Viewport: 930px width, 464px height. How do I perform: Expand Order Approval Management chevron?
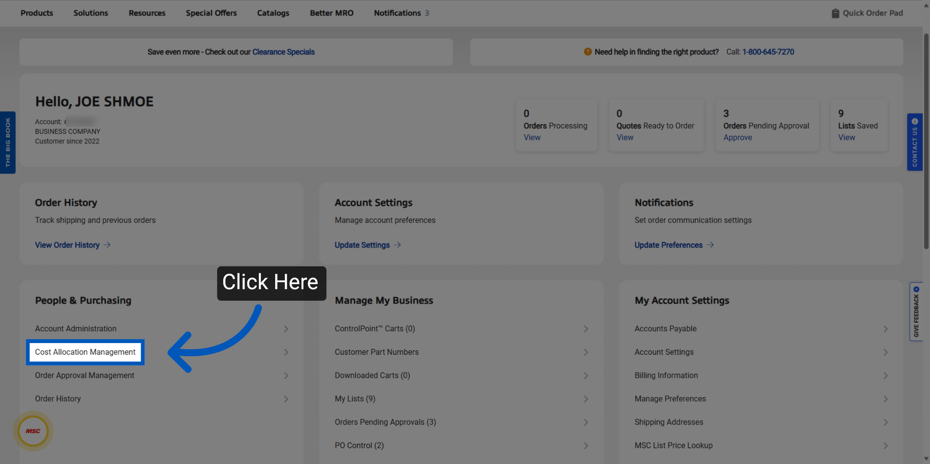286,376
